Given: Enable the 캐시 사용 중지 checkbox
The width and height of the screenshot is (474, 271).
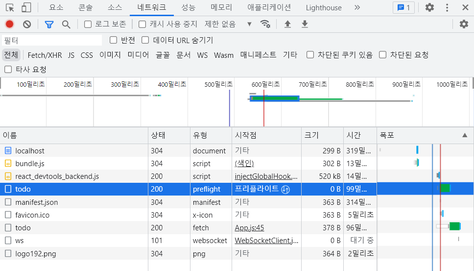Looking at the screenshot, I should pyautogui.click(x=142, y=24).
